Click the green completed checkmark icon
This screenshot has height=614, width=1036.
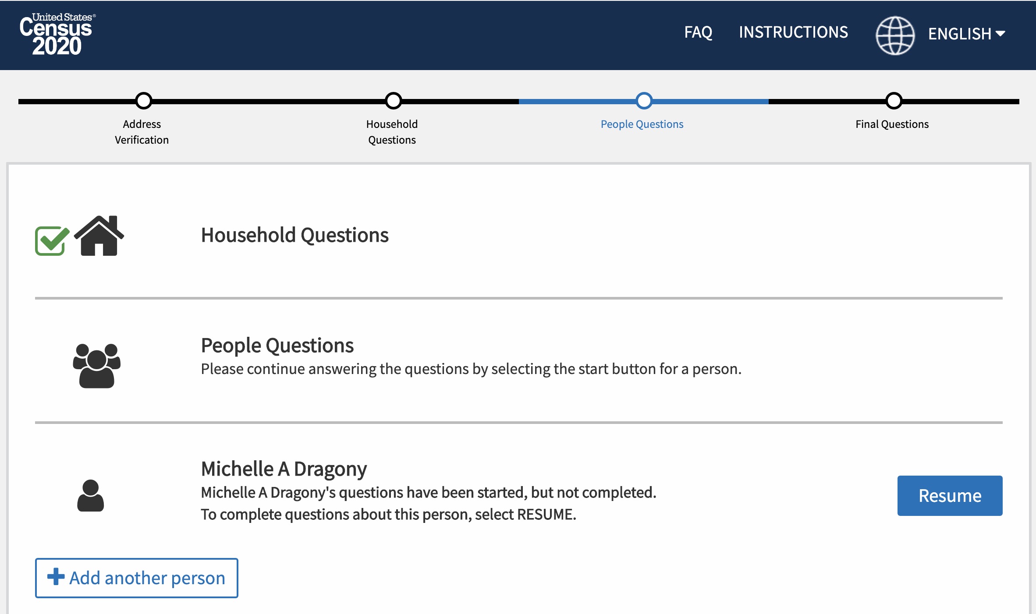52,241
